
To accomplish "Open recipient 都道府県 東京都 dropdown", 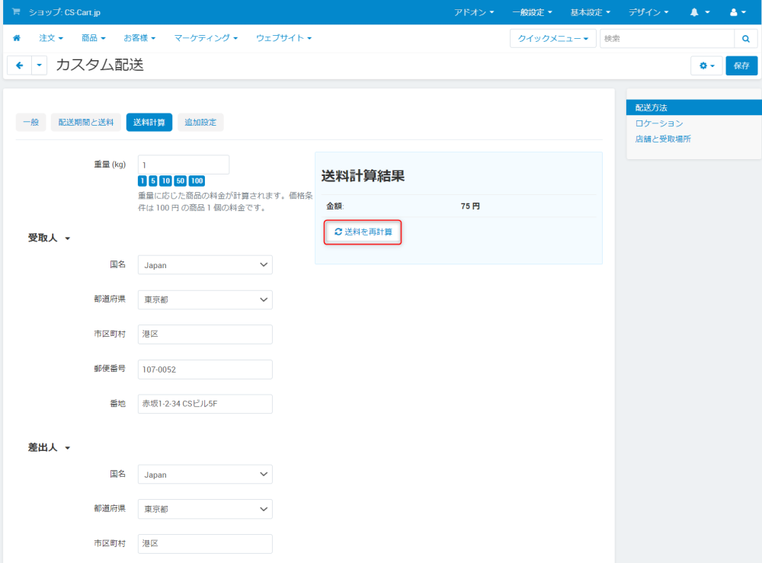I will (x=205, y=299).
